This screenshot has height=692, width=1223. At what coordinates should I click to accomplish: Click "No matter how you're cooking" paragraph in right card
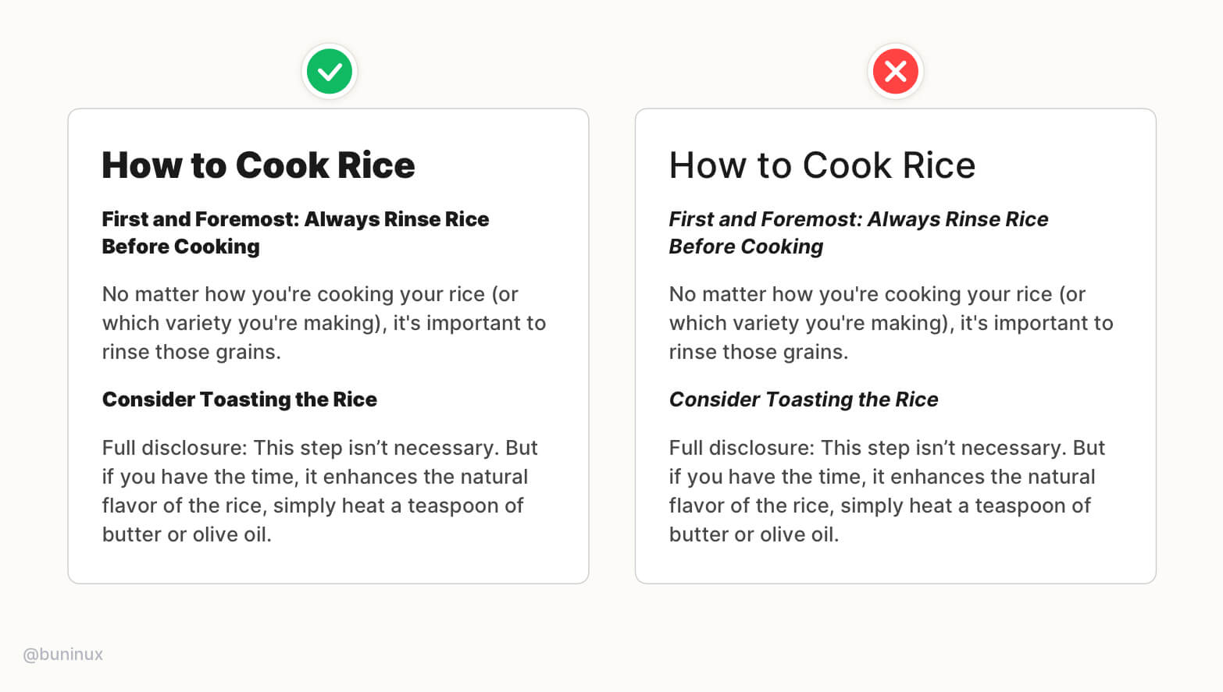(x=891, y=323)
